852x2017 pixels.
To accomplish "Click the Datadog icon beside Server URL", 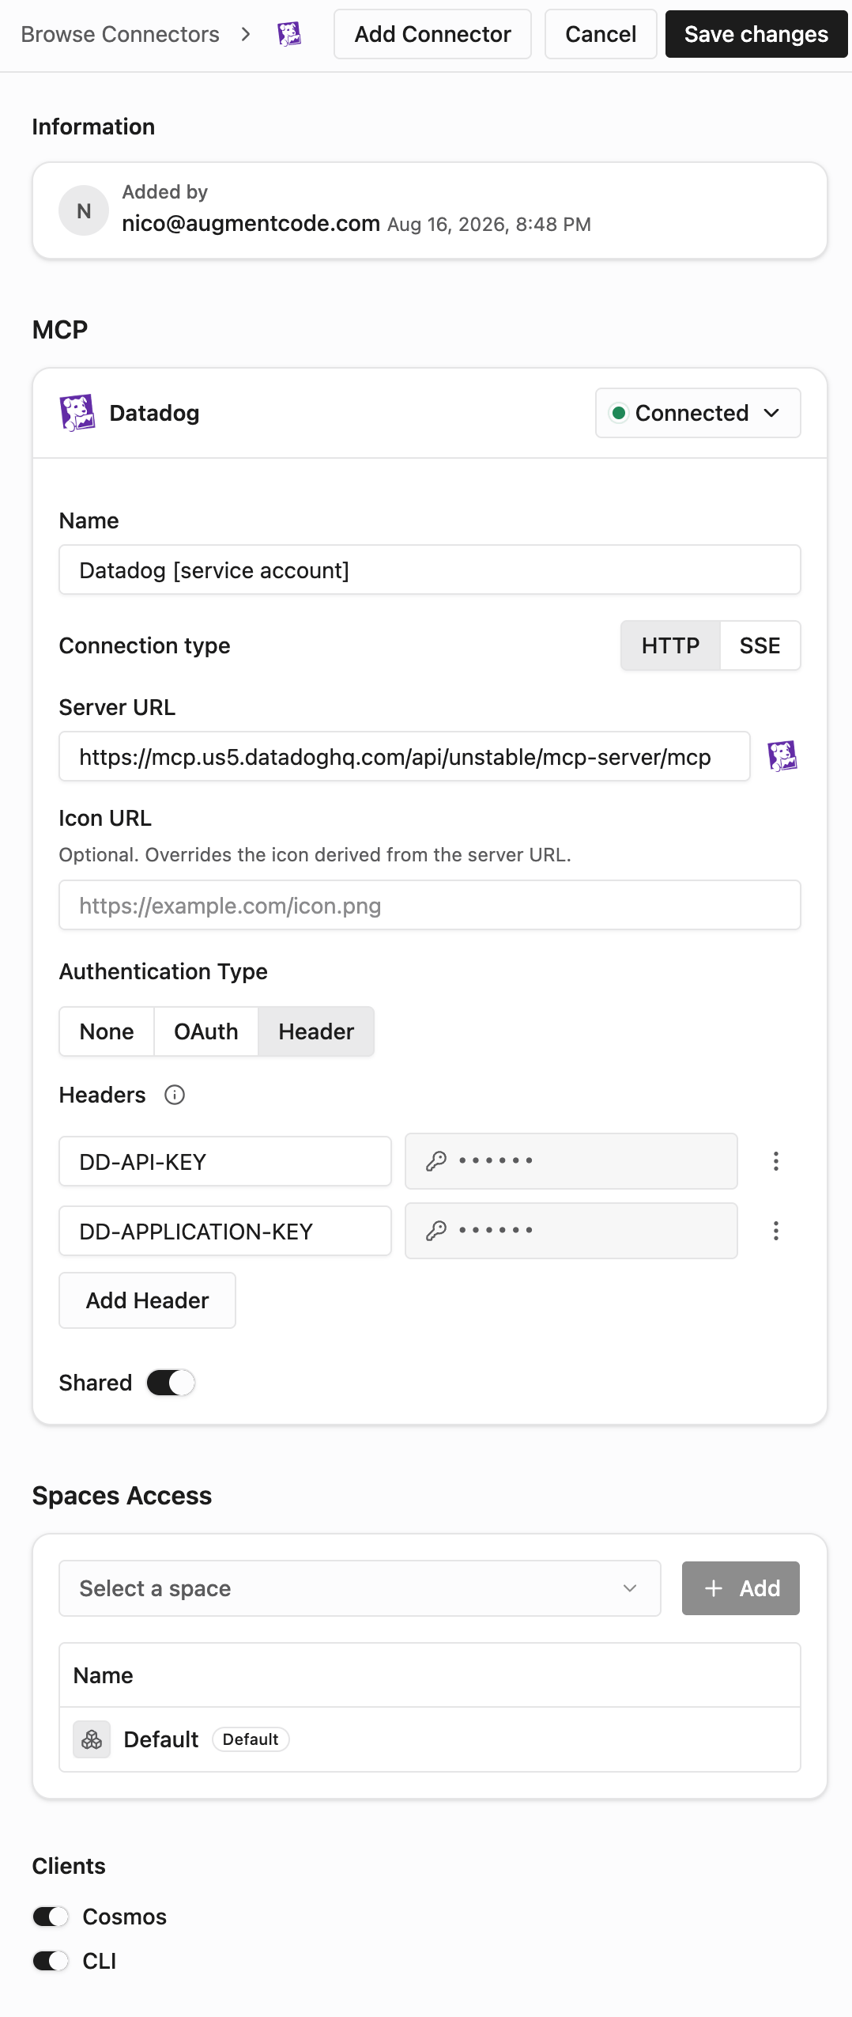I will [782, 756].
